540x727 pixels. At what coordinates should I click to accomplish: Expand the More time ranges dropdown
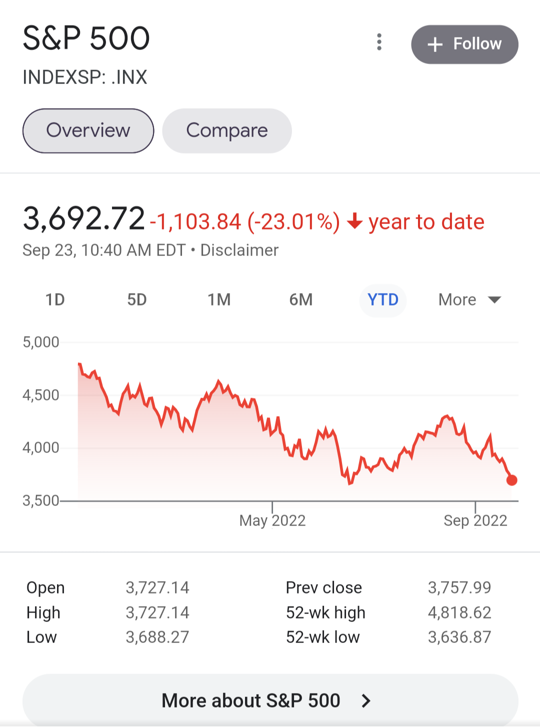point(469,300)
